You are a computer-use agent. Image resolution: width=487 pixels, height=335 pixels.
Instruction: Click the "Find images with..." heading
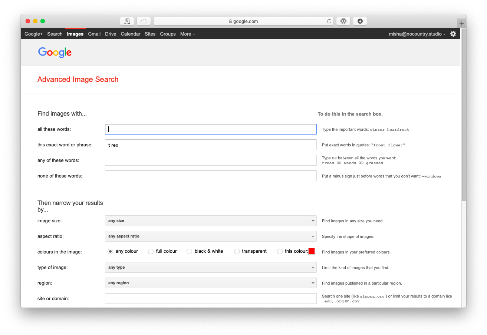click(x=62, y=114)
